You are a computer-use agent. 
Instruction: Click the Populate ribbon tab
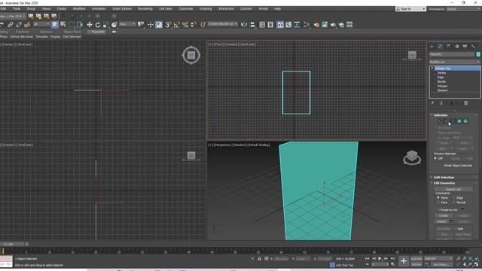pos(98,32)
